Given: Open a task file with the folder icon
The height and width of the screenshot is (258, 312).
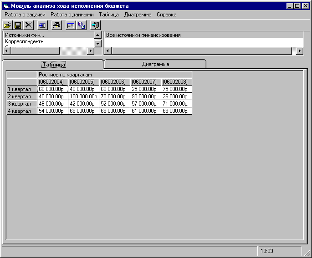Looking at the screenshot, I should (7, 25).
